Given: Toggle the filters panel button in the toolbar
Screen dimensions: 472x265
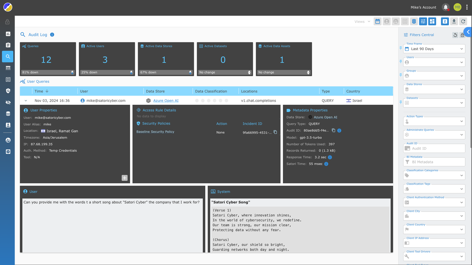Looking at the screenshot, I should 423,22.
